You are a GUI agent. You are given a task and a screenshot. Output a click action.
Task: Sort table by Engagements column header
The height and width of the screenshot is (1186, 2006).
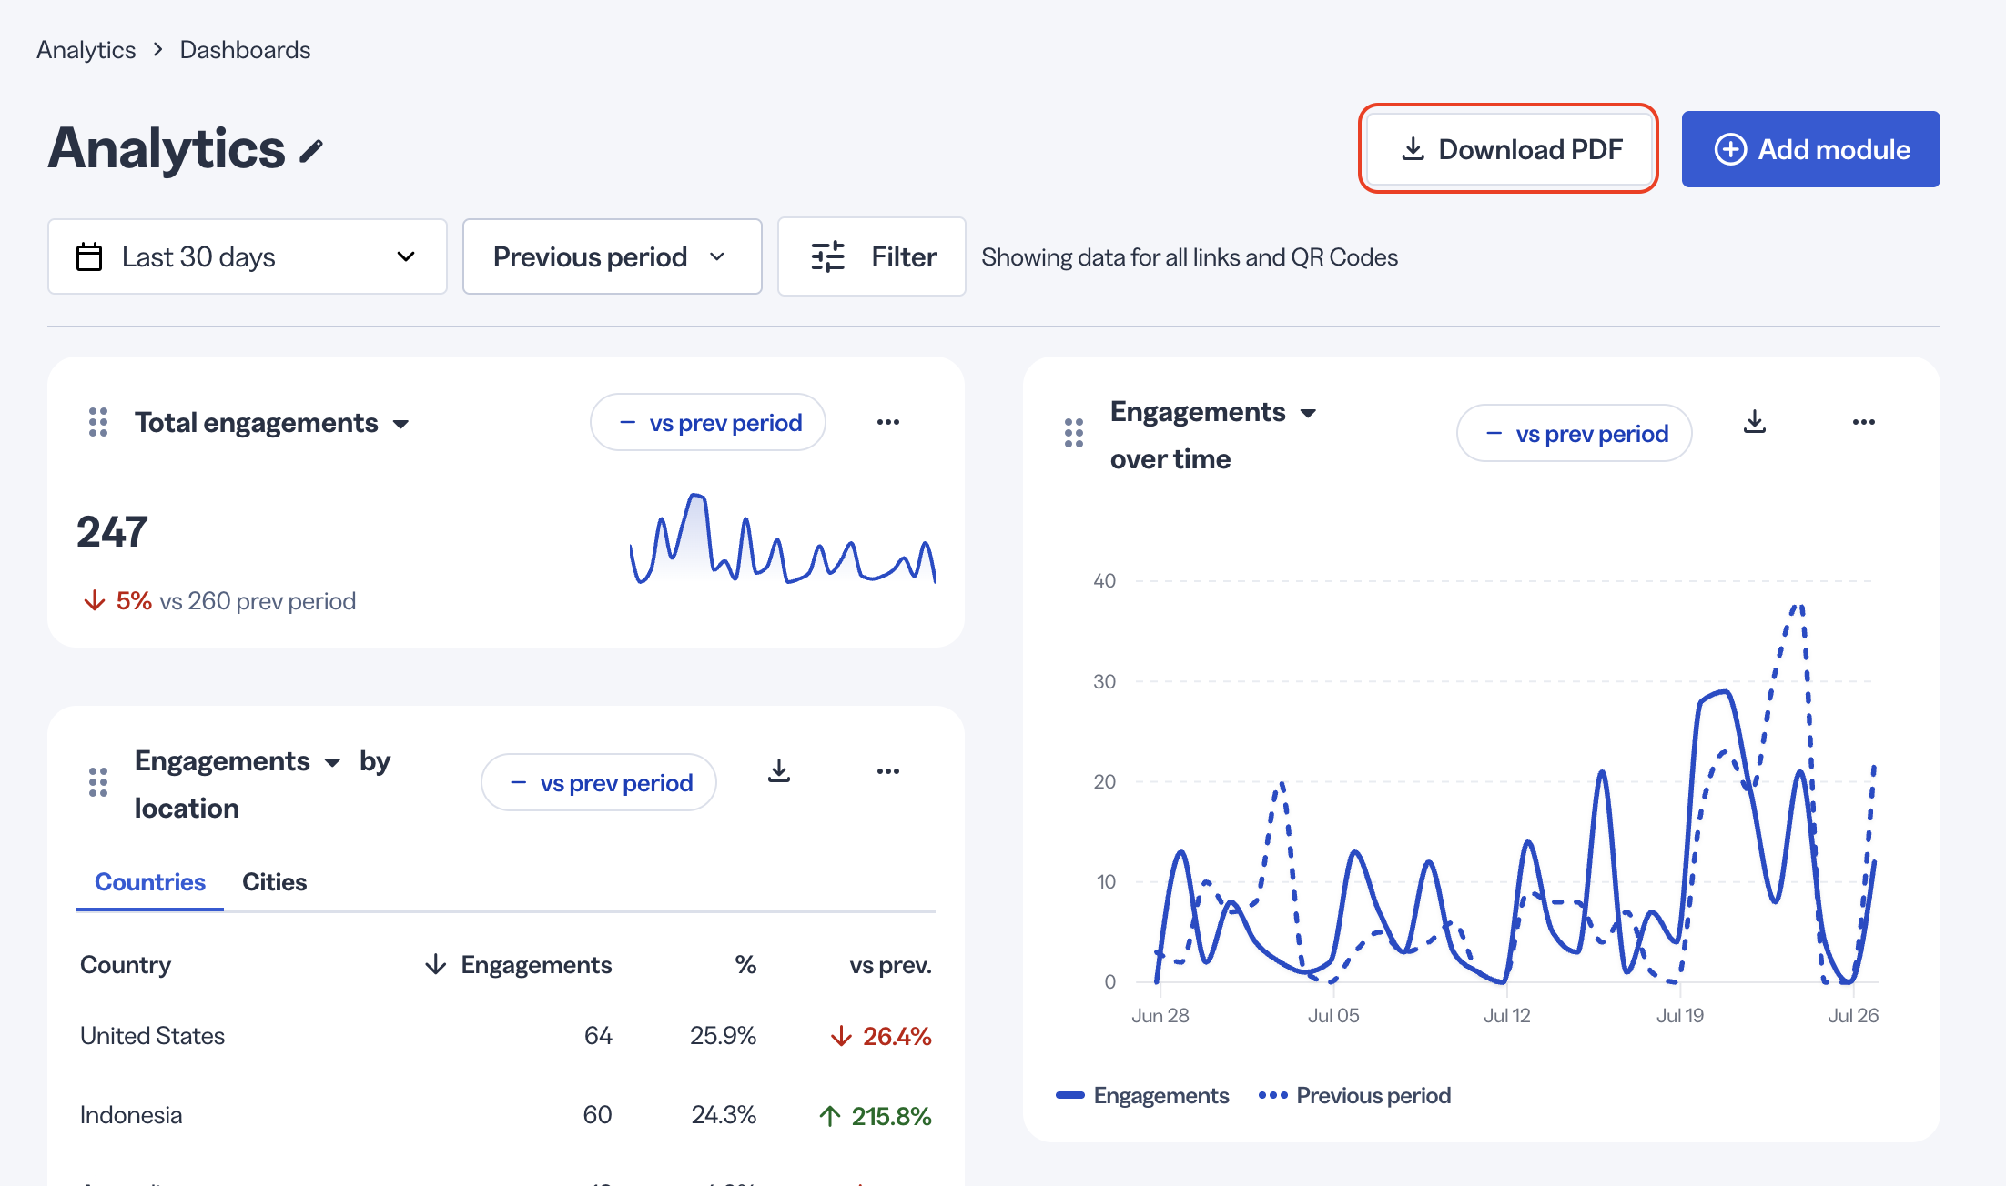518,964
